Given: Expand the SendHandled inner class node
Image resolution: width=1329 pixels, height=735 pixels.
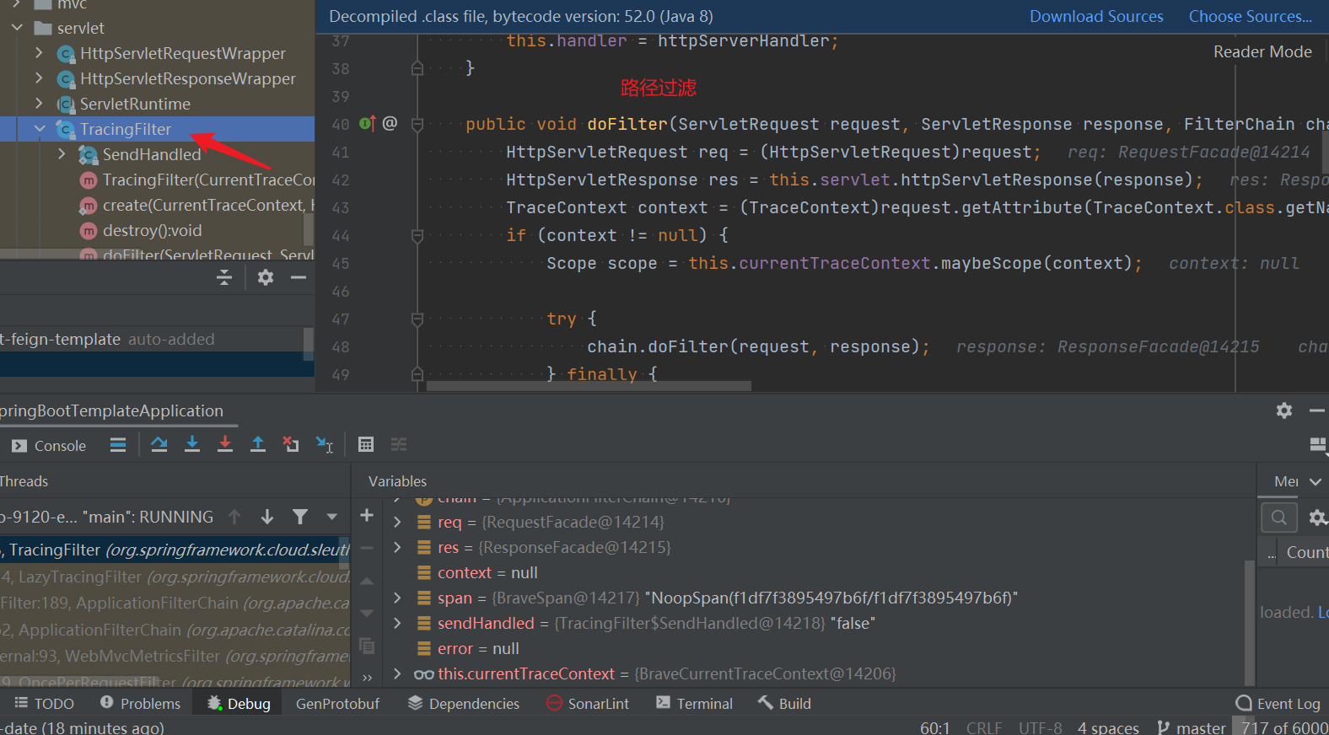Looking at the screenshot, I should pos(62,154).
